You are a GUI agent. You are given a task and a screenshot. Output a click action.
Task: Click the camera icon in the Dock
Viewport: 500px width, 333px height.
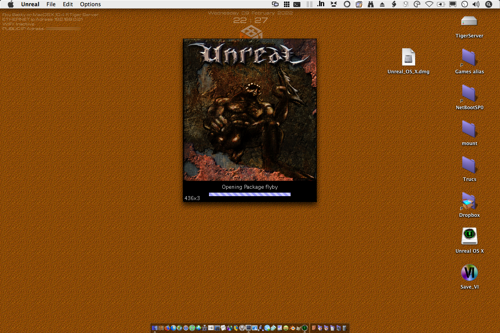point(205,328)
